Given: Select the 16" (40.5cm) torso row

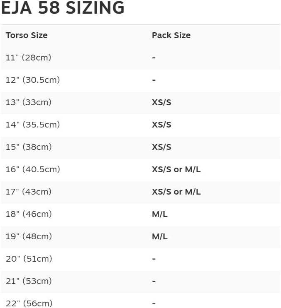Looking at the screenshot, I should click(140, 169).
